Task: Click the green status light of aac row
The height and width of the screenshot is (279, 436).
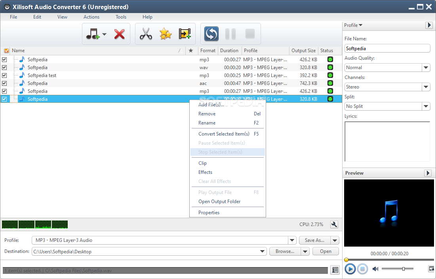Action: [330, 83]
